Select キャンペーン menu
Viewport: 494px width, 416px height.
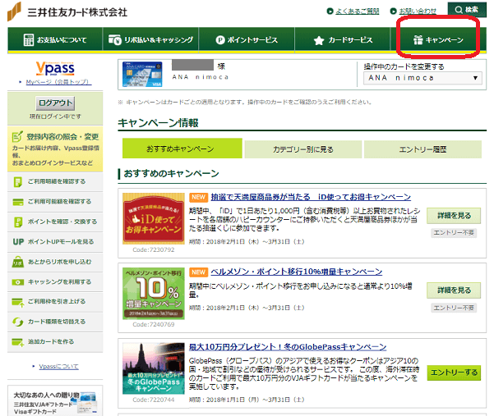(438, 40)
